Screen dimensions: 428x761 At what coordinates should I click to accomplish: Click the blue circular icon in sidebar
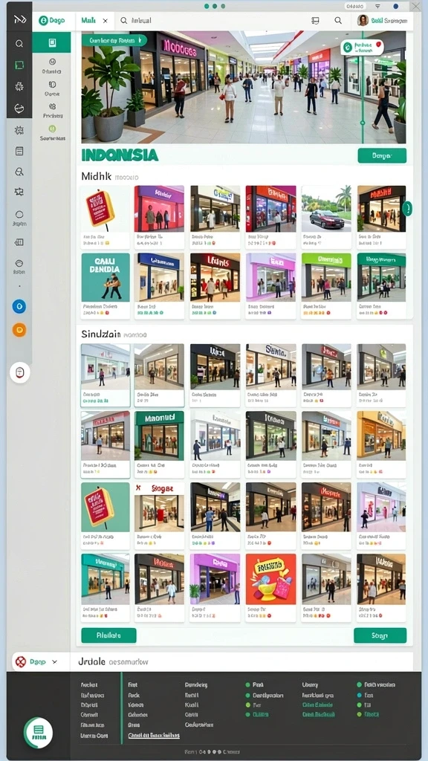[19, 306]
